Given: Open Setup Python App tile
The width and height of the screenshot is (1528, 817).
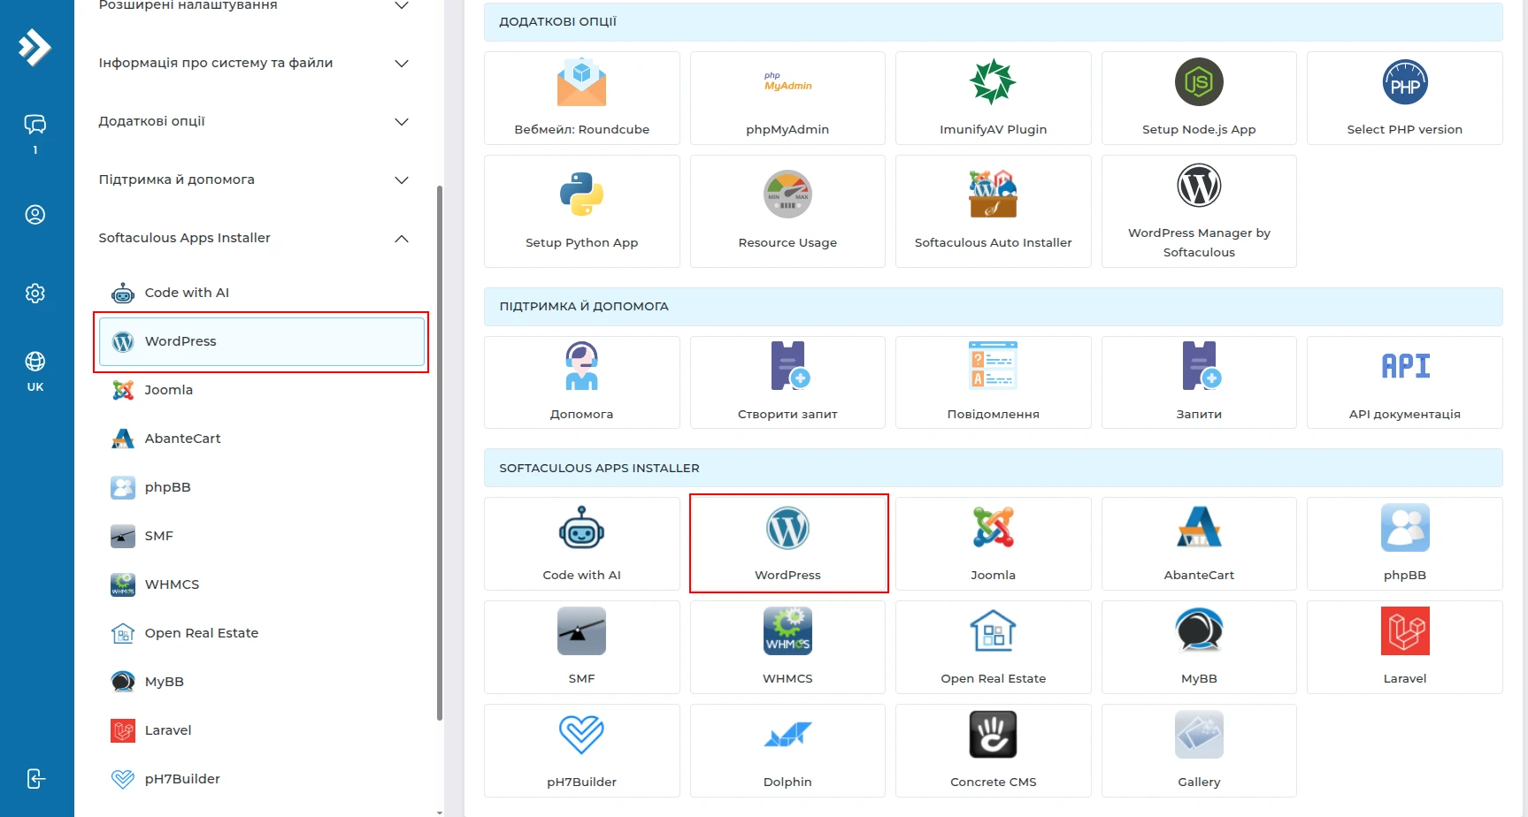Looking at the screenshot, I should point(582,211).
